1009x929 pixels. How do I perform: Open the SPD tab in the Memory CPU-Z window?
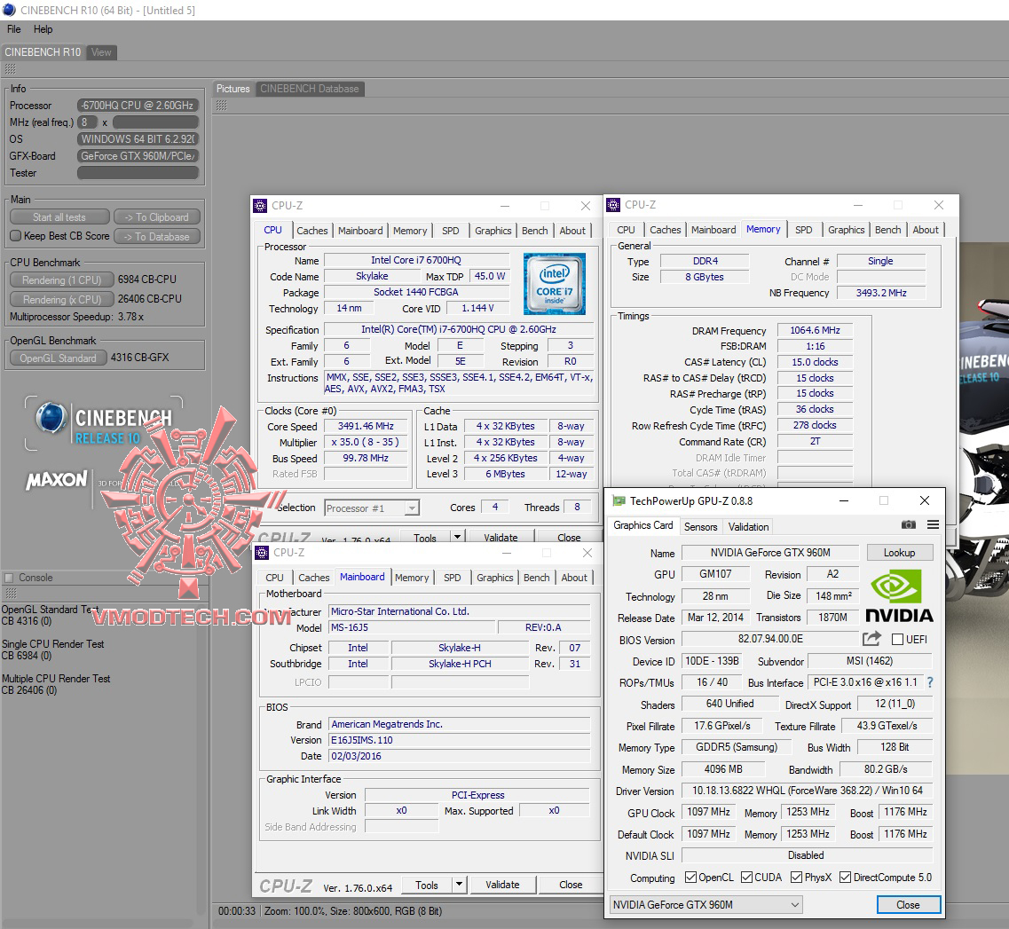tap(803, 230)
